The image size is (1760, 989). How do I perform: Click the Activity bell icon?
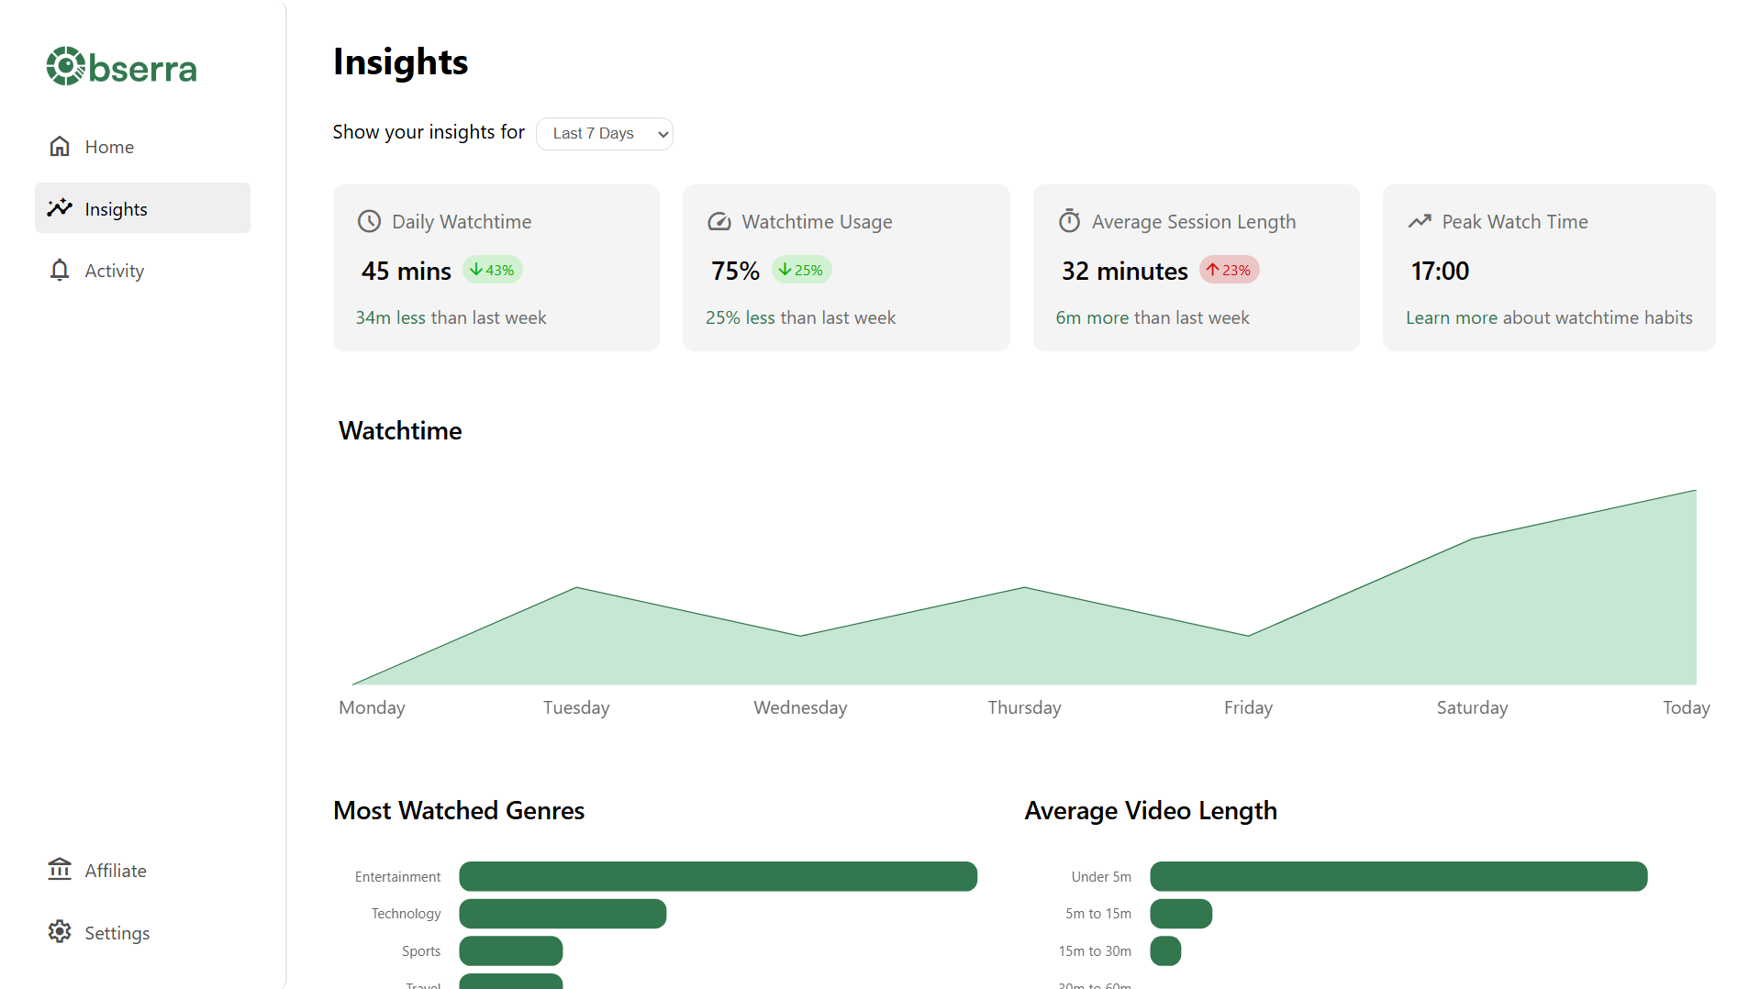coord(60,270)
